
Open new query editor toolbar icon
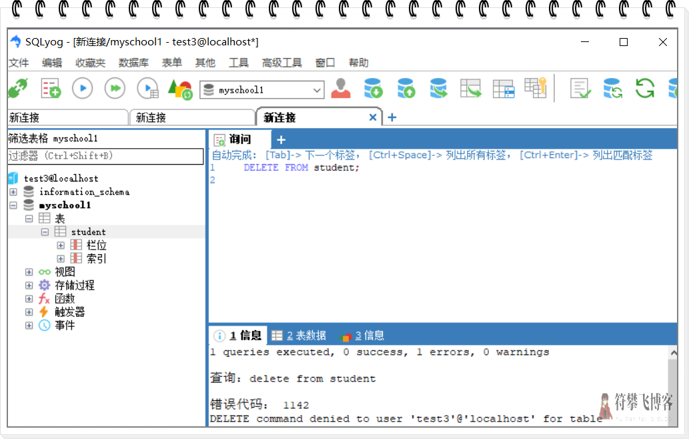pos(51,89)
